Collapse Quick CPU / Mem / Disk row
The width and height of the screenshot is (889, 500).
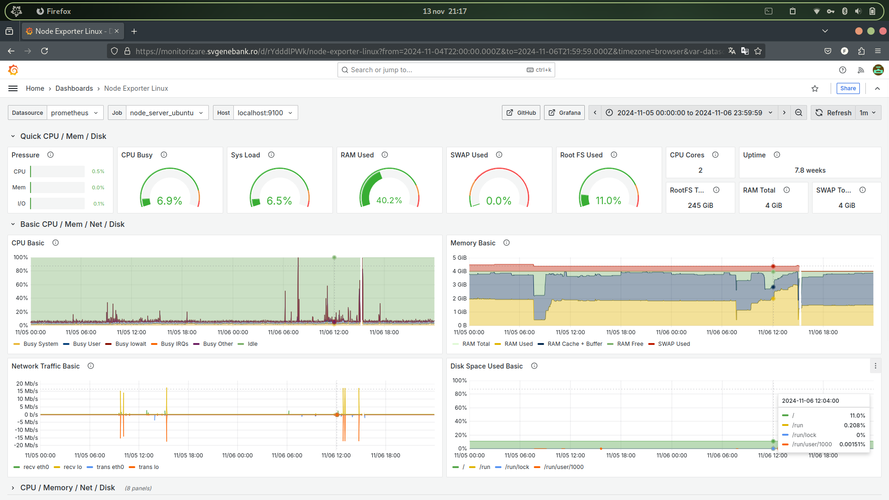coord(13,136)
